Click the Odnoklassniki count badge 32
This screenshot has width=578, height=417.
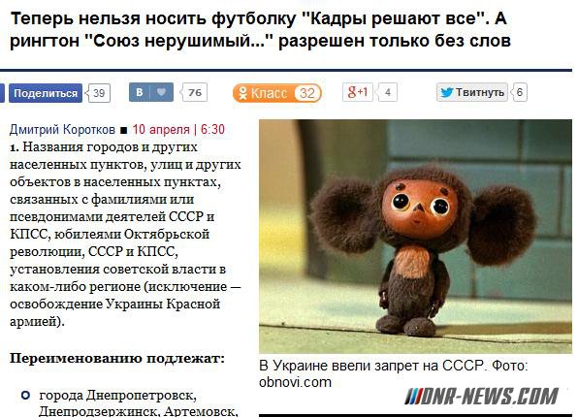(307, 93)
